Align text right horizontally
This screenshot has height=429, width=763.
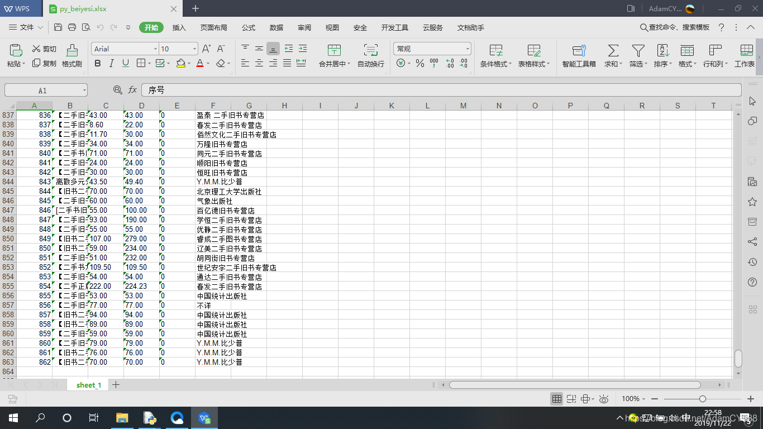(x=273, y=63)
